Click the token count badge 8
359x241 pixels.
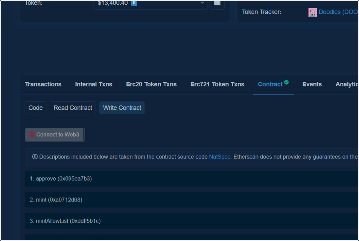[134, 3]
